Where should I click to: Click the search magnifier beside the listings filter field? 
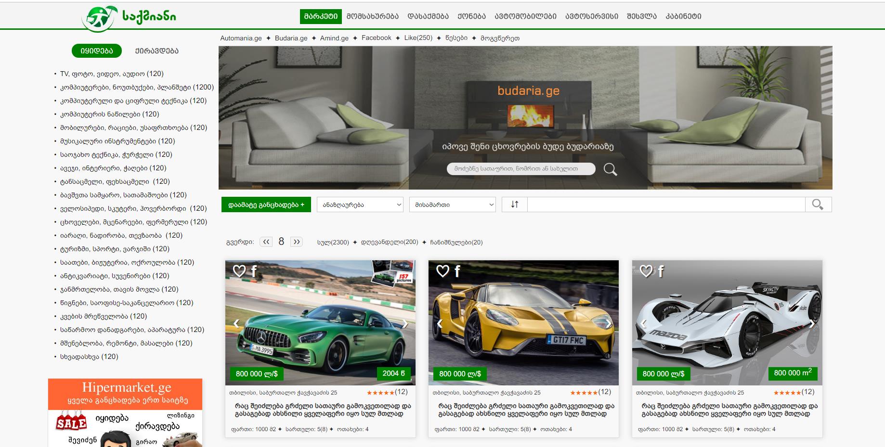(818, 204)
